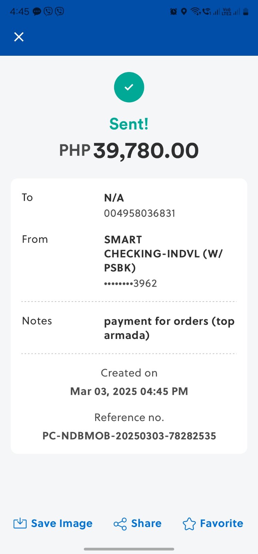Select the reference number PC-NDBMOB-20250303-78282535
The width and height of the screenshot is (258, 554).
(x=129, y=436)
